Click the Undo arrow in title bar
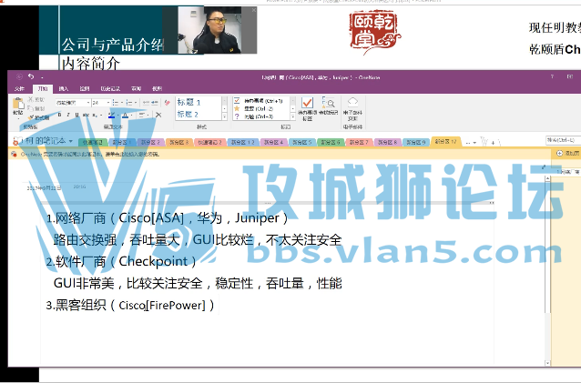The image size is (581, 383). [x=31, y=76]
